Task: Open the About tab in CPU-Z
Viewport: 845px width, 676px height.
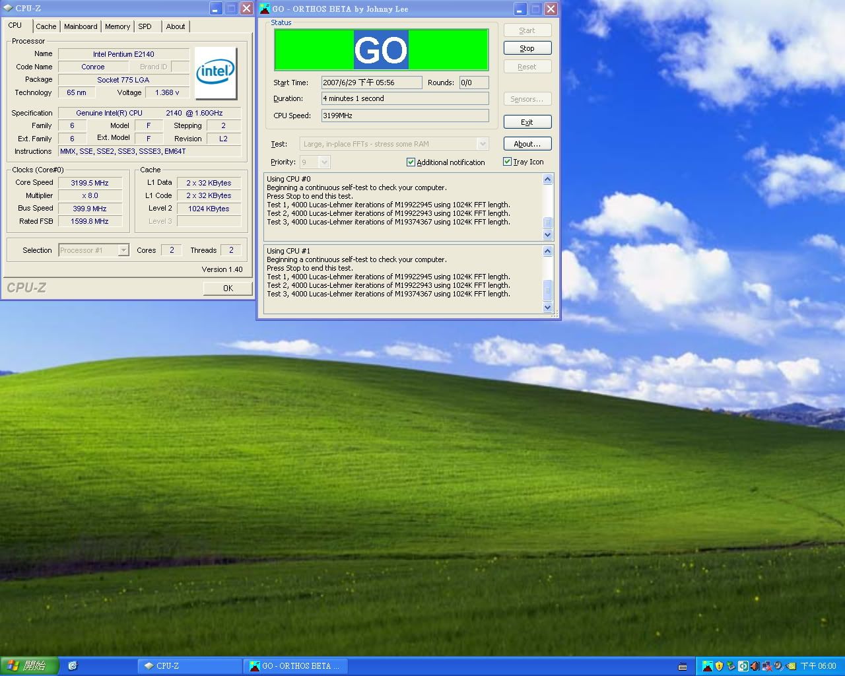Action: coord(176,26)
